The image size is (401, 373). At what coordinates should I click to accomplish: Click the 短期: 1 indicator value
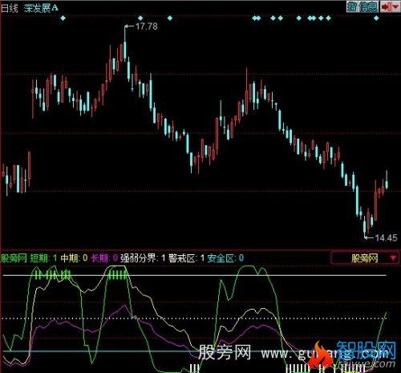43,258
